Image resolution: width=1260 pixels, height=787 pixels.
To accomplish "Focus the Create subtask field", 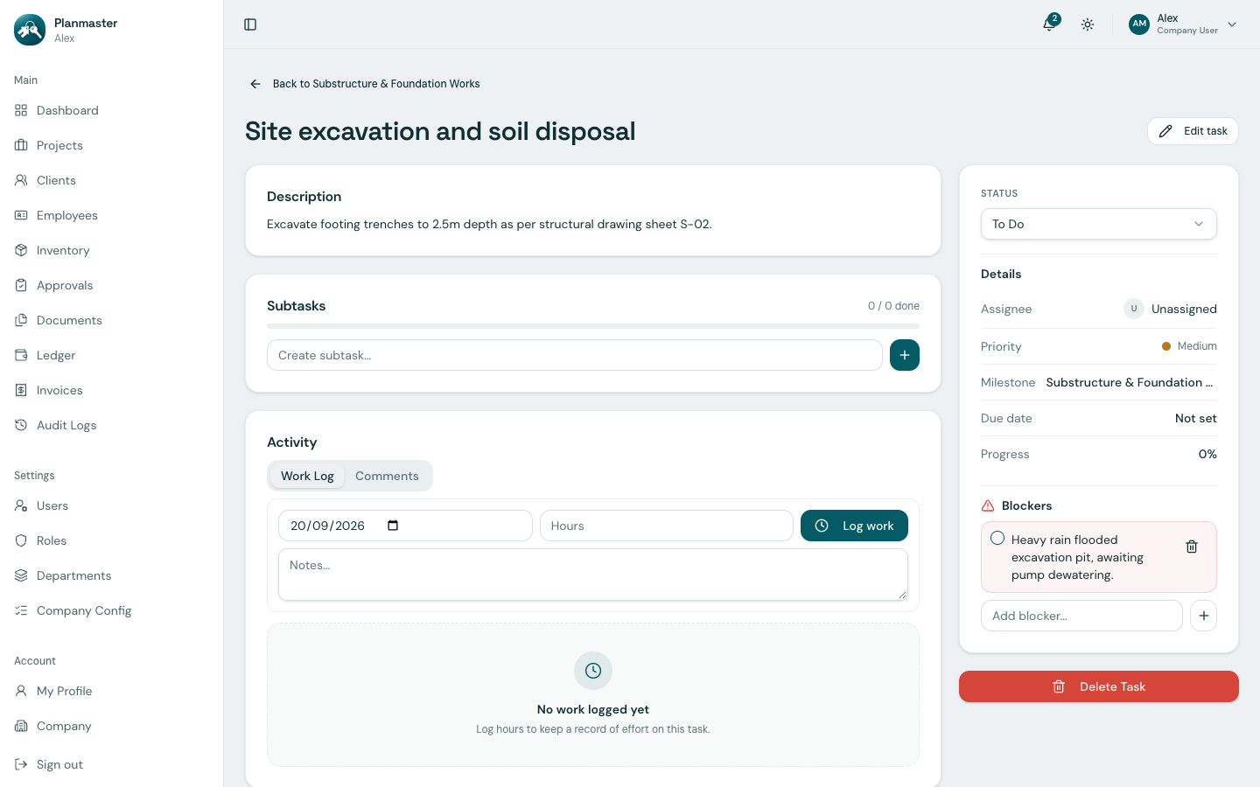I will pyautogui.click(x=575, y=355).
